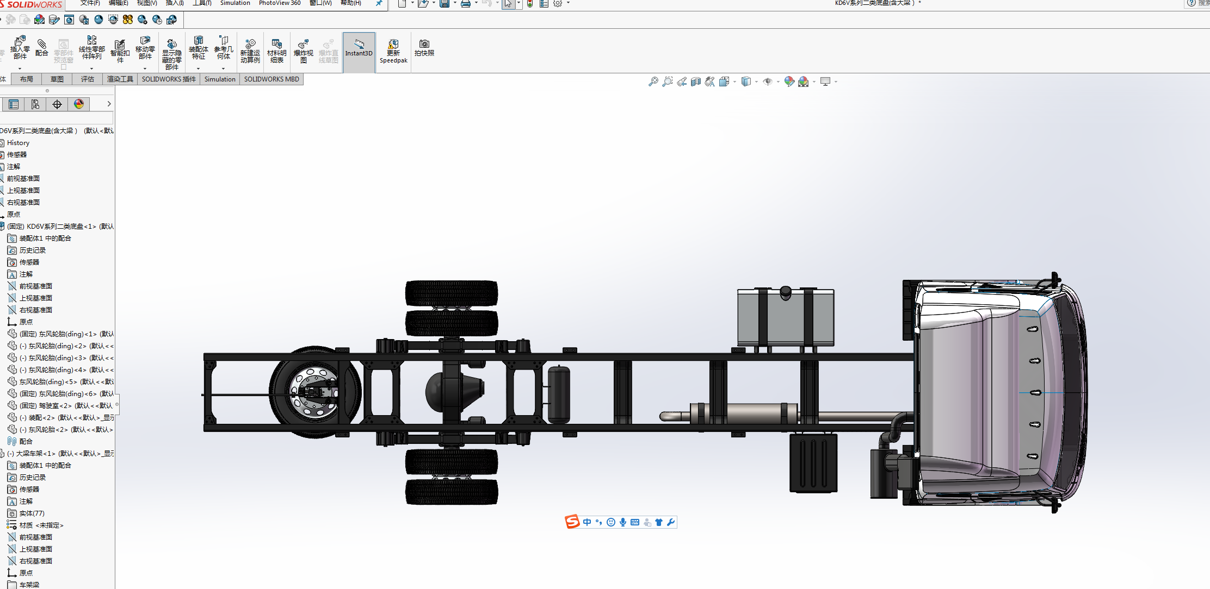Viewport: 1210px width, 589px height.
Task: Select the silver fuel tank in the viewport
Action: [x=786, y=317]
